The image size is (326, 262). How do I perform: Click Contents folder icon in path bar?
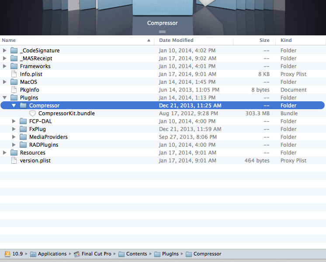tap(121, 254)
